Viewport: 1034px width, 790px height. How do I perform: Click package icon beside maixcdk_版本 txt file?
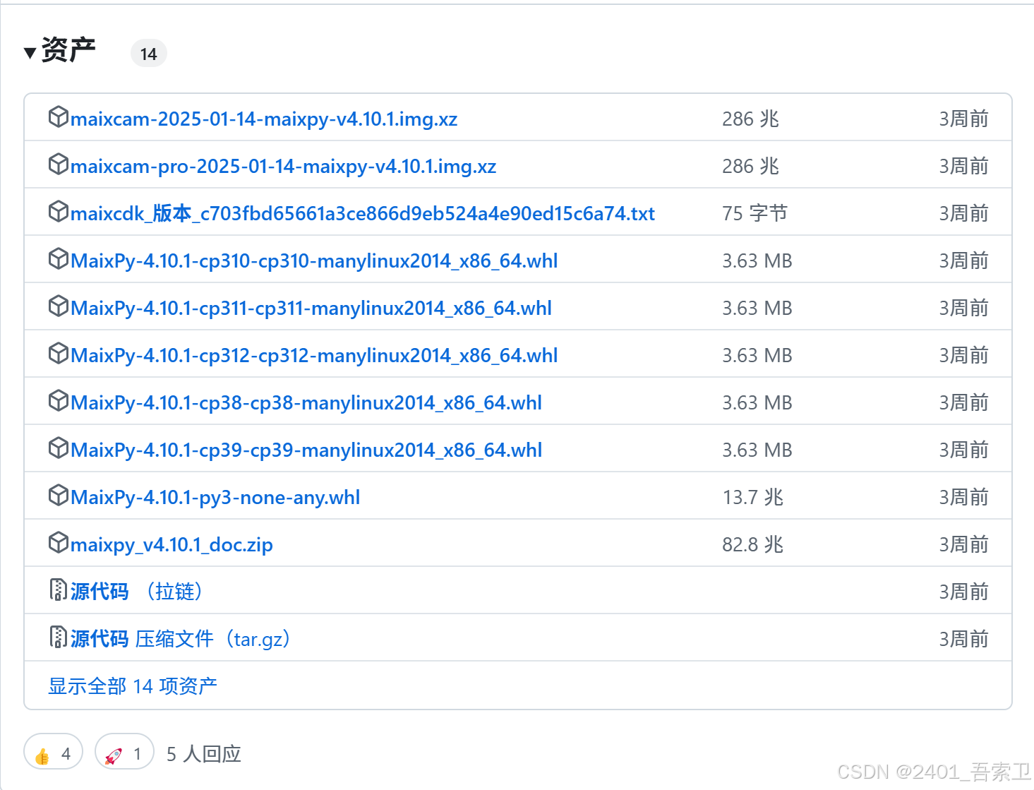point(58,211)
